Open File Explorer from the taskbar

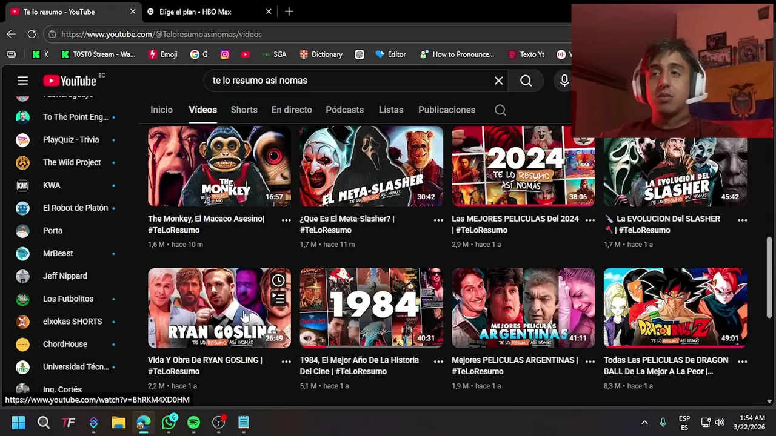(x=118, y=422)
